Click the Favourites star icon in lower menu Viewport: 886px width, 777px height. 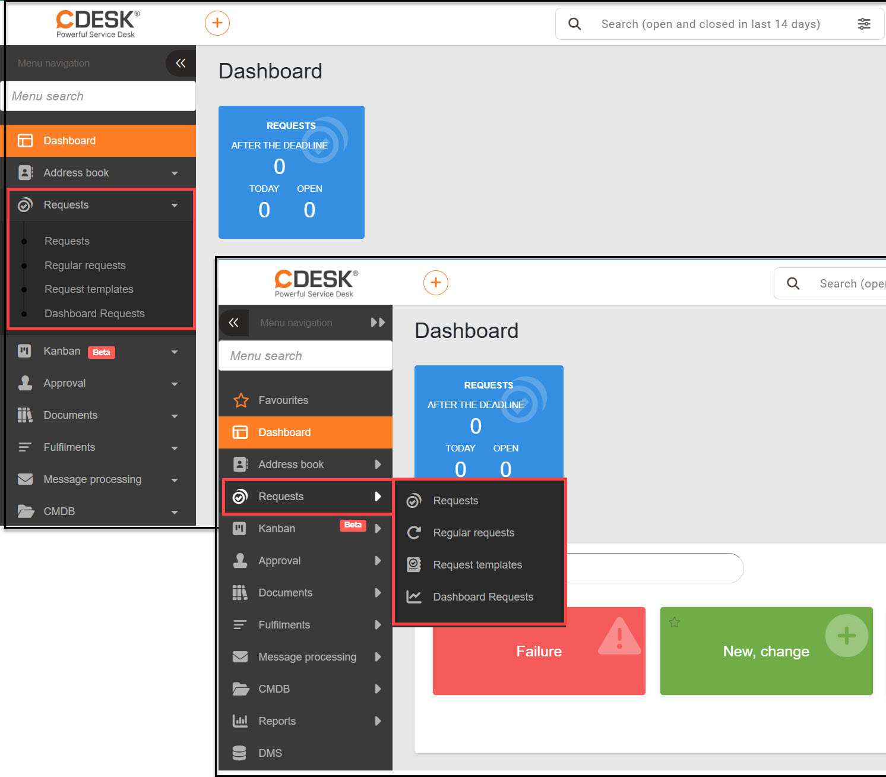[x=241, y=400]
